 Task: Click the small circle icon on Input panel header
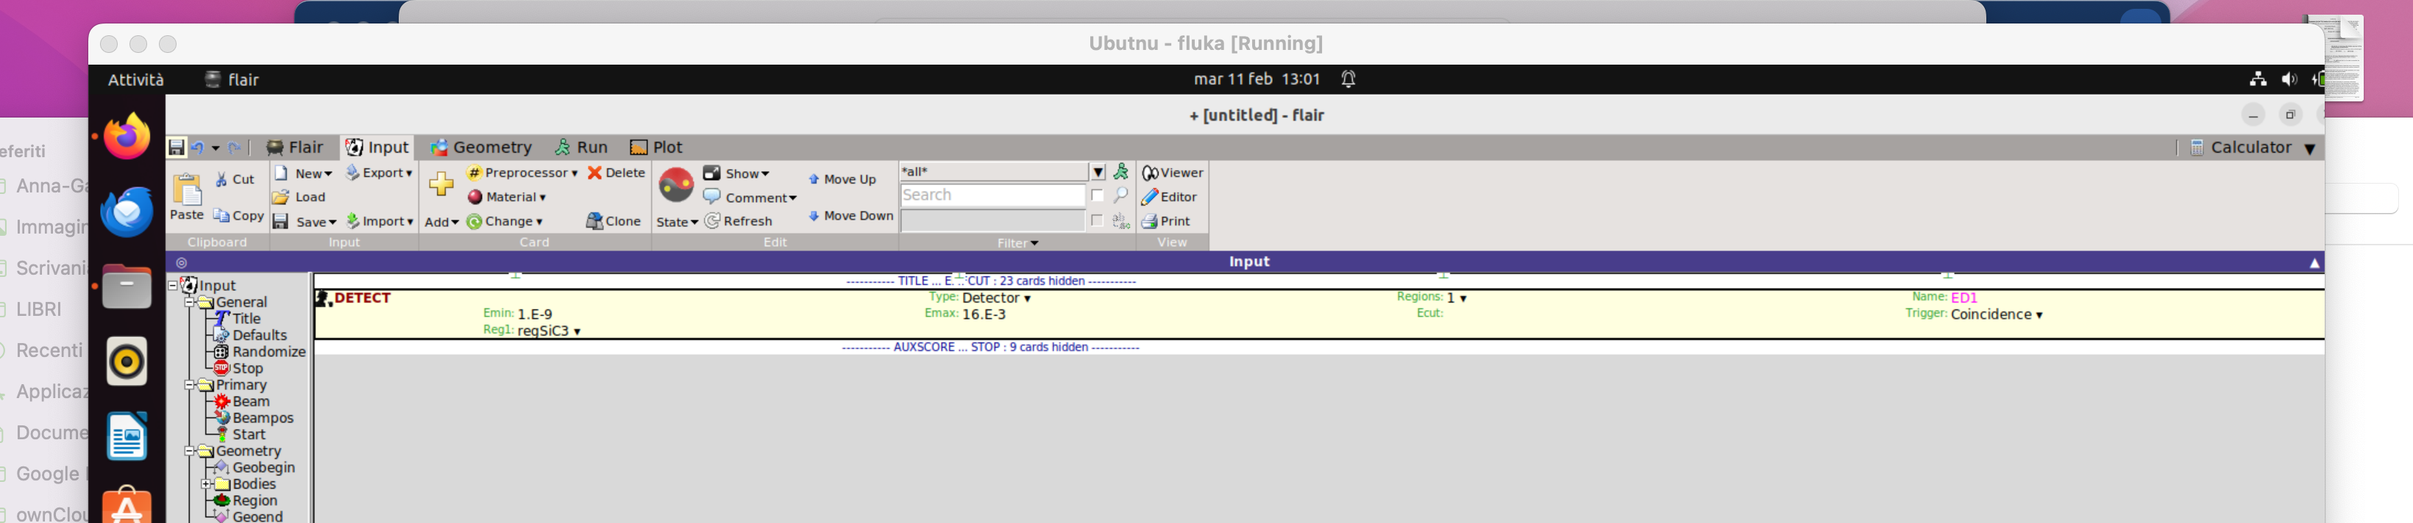(x=182, y=262)
